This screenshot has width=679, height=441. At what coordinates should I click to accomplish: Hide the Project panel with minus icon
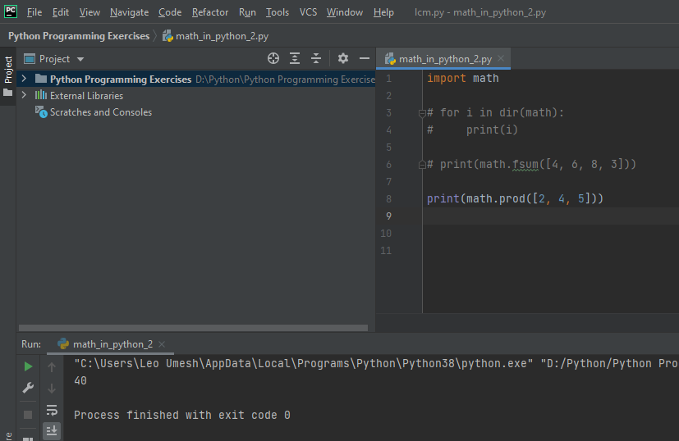(x=365, y=58)
